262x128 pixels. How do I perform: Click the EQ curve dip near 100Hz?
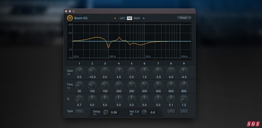(x=108, y=47)
